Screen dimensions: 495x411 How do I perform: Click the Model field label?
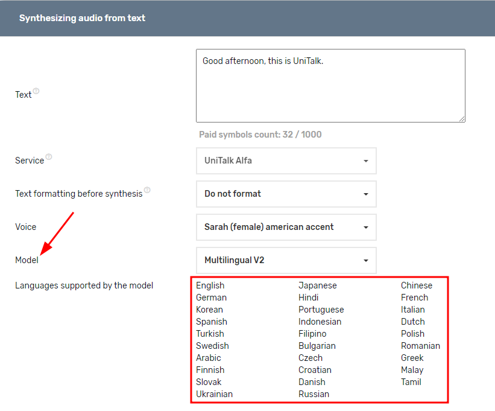[x=27, y=260]
